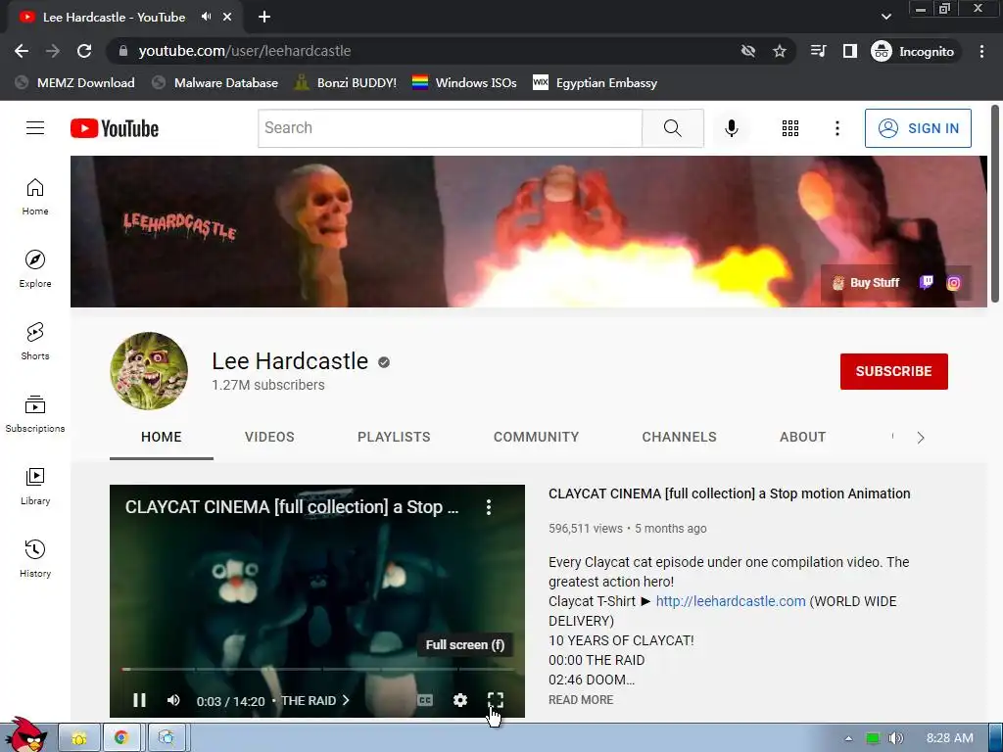
Task: Open the media control toolbar icon
Action: pyautogui.click(x=818, y=51)
